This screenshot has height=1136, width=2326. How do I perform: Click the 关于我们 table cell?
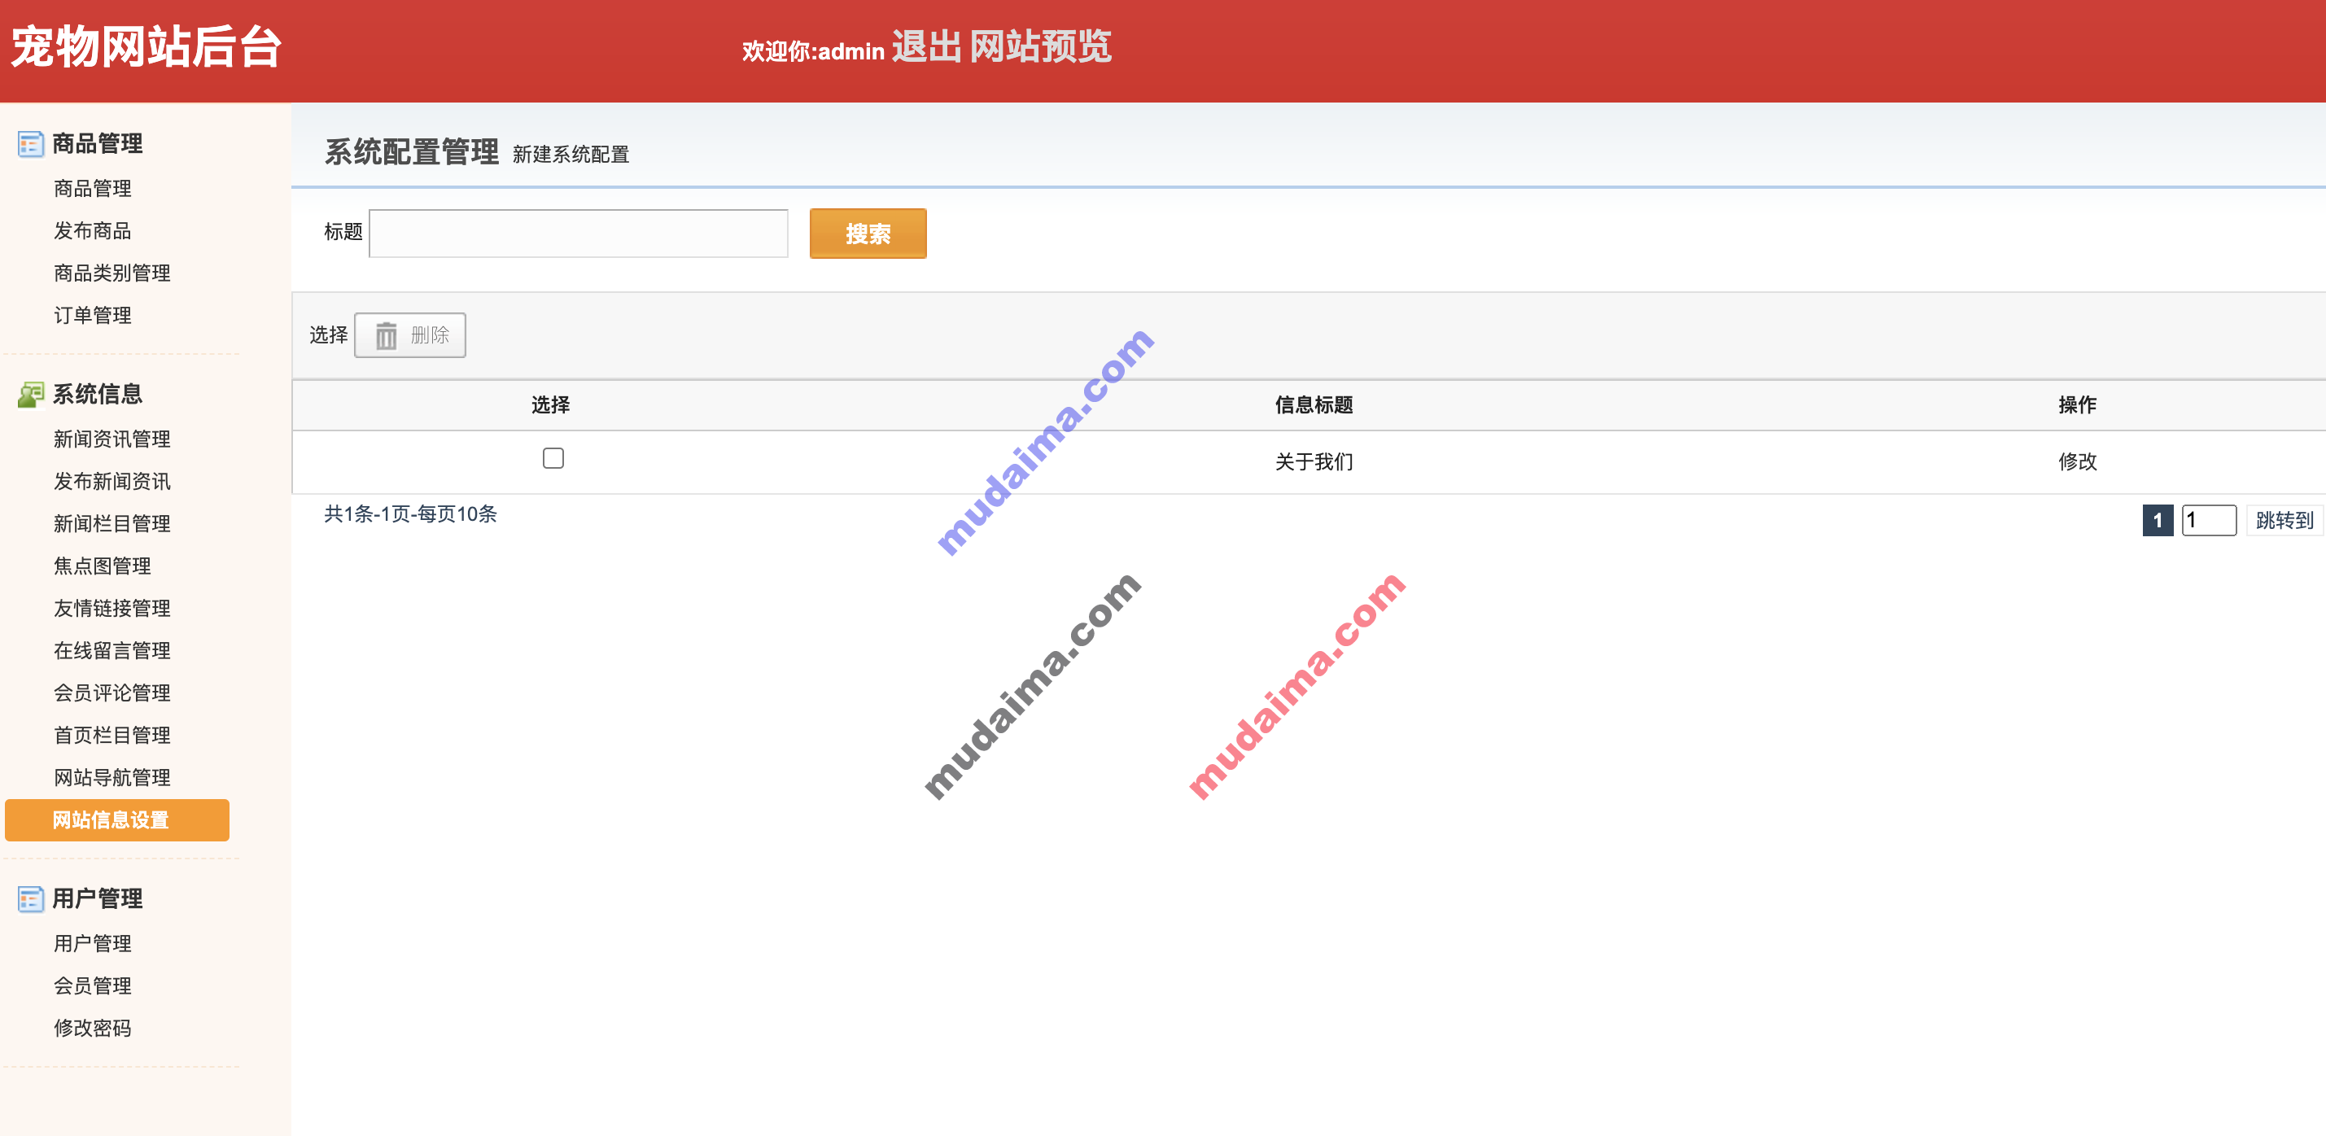(1314, 461)
